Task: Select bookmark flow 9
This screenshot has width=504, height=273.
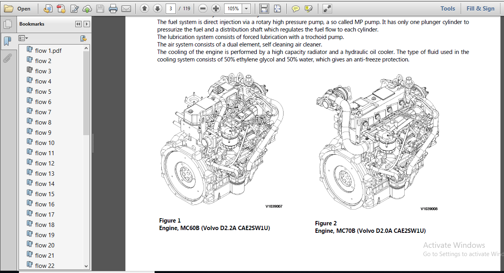Action: pyautogui.click(x=43, y=132)
